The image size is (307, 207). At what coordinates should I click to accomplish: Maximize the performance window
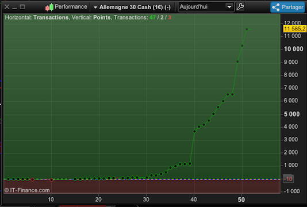click(22, 7)
